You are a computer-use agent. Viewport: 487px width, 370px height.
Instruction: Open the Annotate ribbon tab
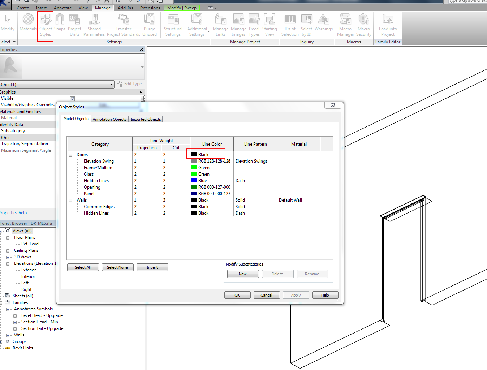(x=63, y=8)
